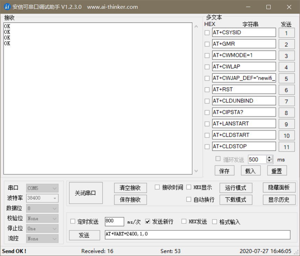Click the 显示历史 button
The height and width of the screenshot is (256, 300).
pos(279,200)
